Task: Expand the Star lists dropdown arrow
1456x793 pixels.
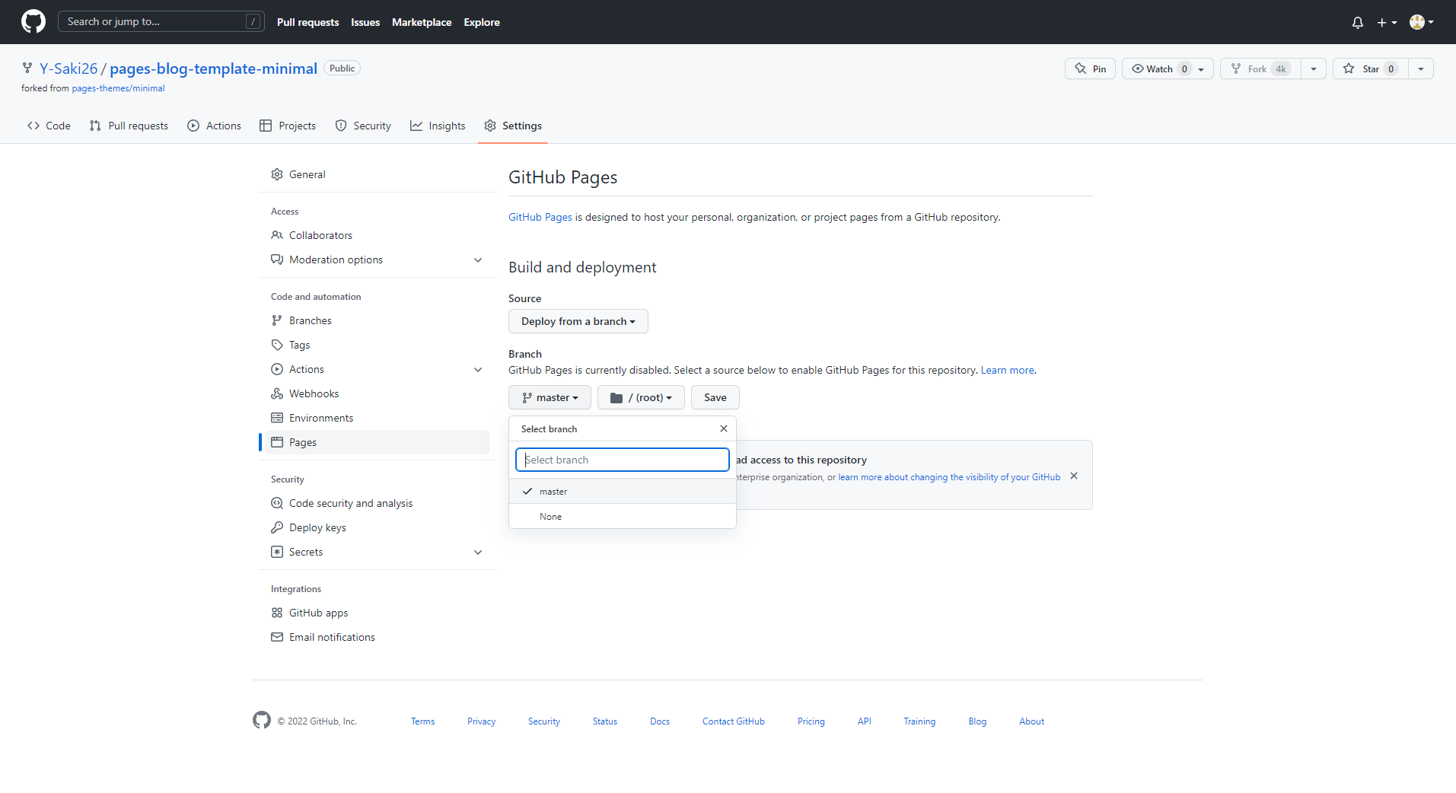Action: click(1421, 68)
